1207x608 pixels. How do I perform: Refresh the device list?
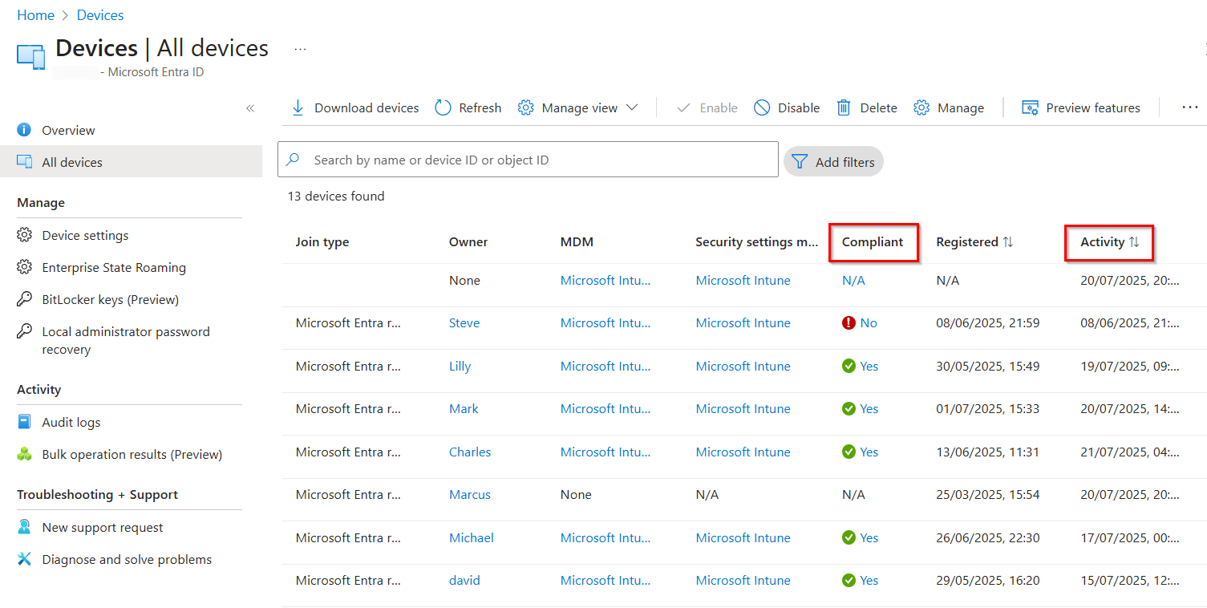(x=468, y=107)
